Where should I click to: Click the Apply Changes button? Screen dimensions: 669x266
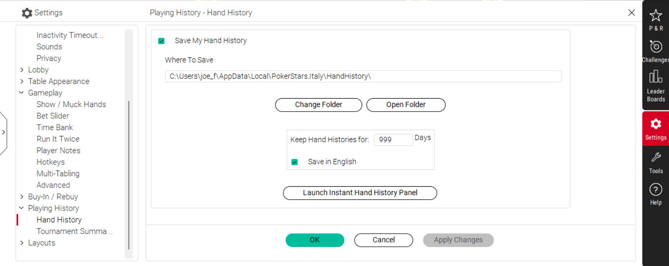coord(458,240)
